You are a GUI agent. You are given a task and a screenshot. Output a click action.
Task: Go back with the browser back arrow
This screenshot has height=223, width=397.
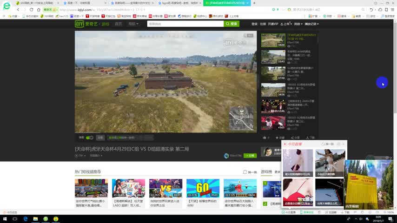18,10
